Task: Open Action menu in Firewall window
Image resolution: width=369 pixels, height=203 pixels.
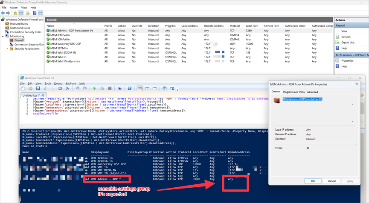Action: click(x=14, y=8)
